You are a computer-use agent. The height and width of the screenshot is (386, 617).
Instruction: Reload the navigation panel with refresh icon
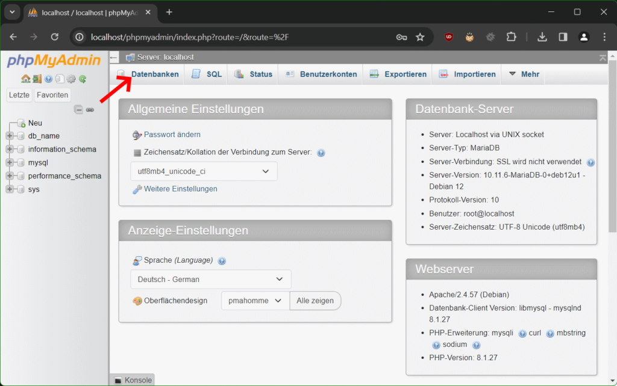pyautogui.click(x=83, y=79)
